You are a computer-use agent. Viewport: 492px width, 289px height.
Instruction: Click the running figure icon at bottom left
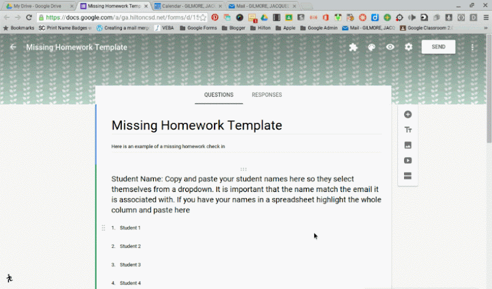click(x=9, y=278)
